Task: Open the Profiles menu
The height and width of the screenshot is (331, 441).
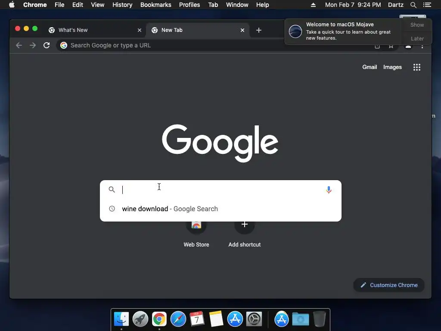Action: coord(189,5)
